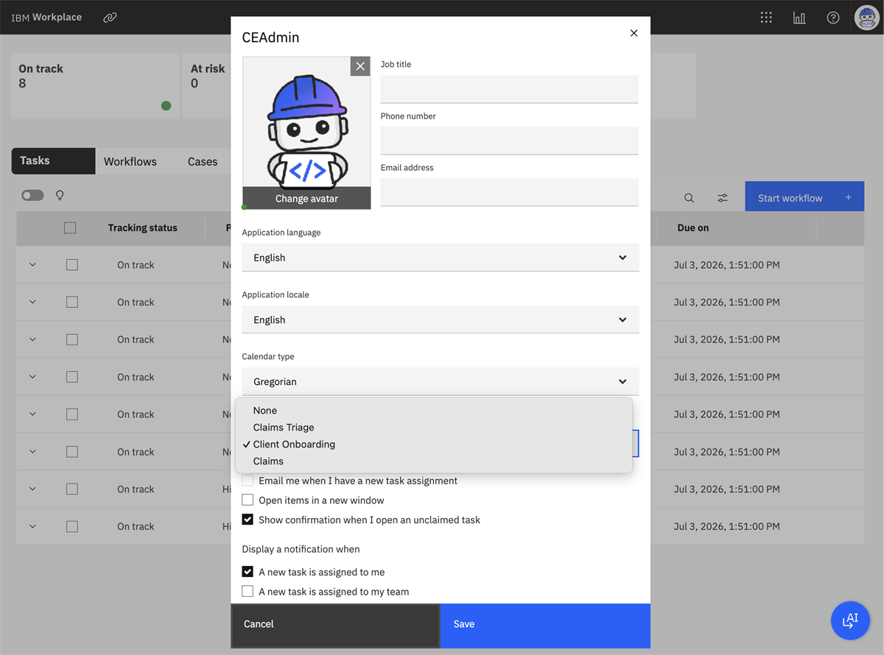Click the link icon beside IBM Workplace
The height and width of the screenshot is (655, 884).
pos(110,18)
